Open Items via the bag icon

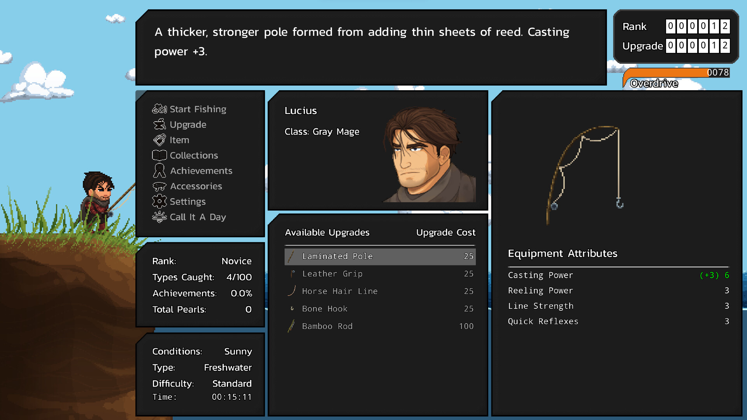[159, 140]
